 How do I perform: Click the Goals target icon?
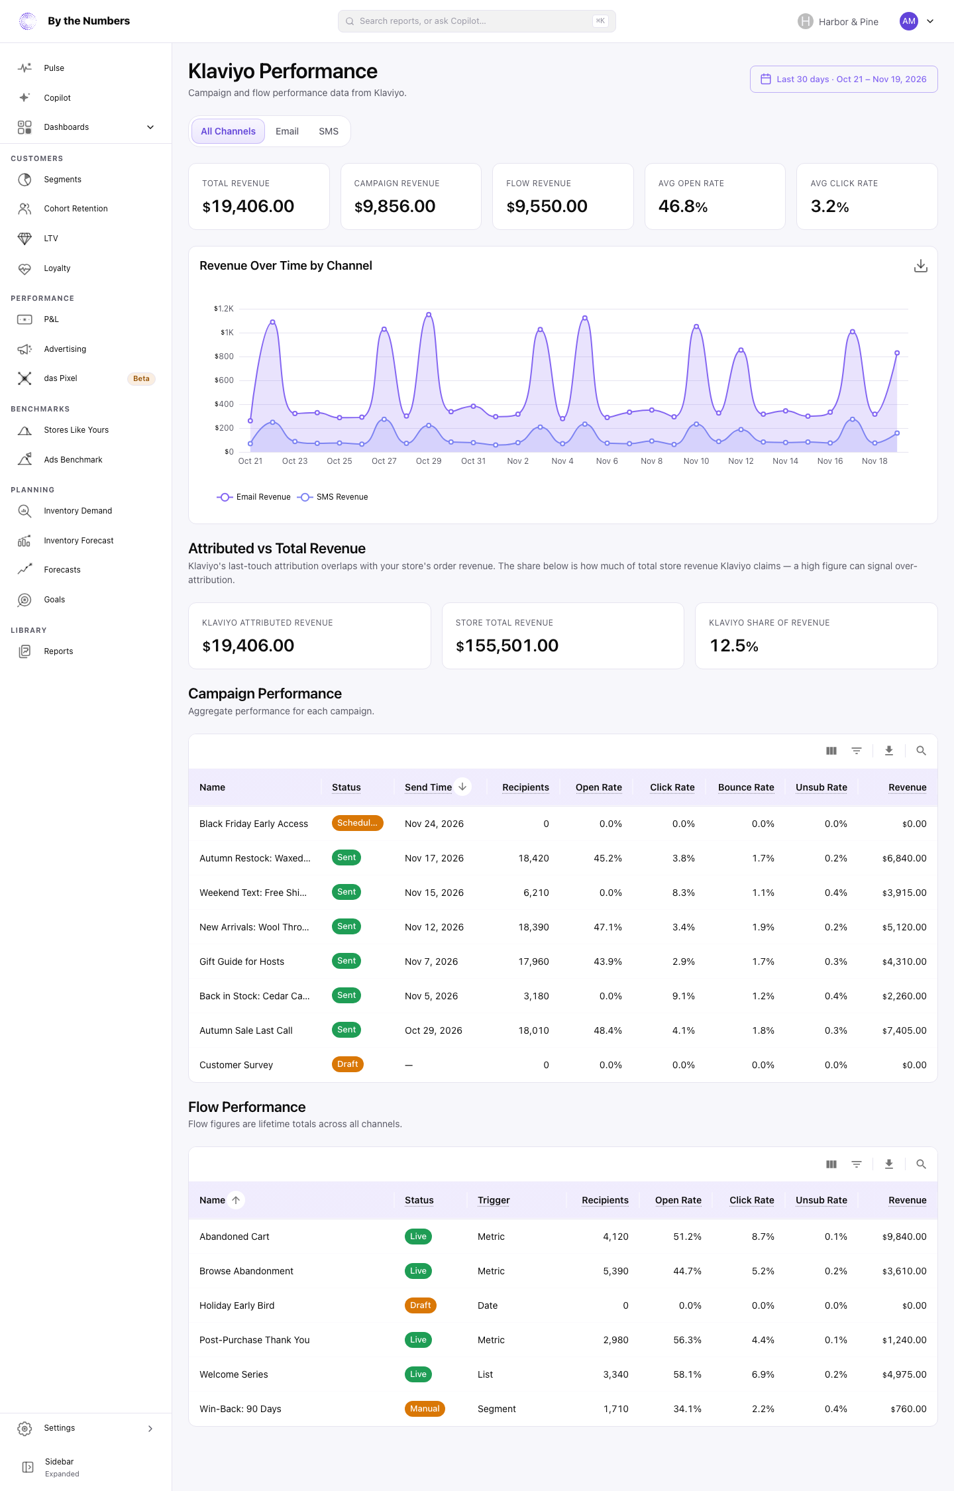click(x=25, y=600)
